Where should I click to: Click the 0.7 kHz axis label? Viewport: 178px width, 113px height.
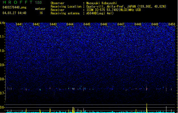click(3, 93)
